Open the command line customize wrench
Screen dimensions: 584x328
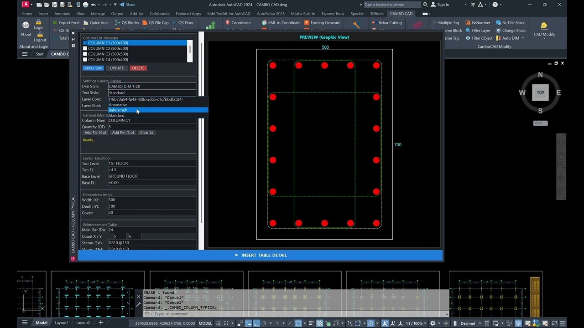click(139, 304)
